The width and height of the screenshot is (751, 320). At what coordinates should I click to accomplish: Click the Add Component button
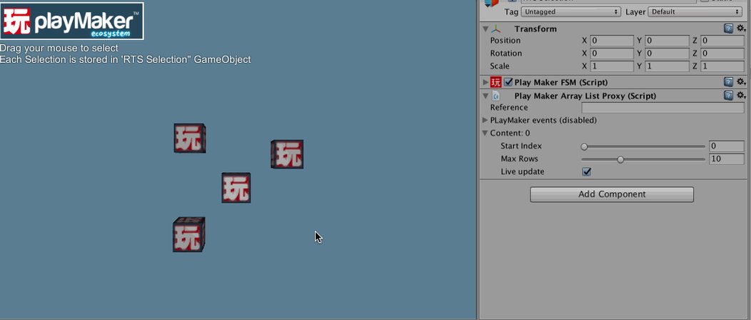point(612,194)
